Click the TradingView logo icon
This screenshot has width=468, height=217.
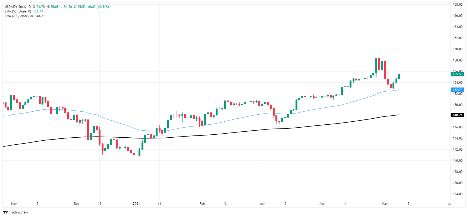pos(5,212)
